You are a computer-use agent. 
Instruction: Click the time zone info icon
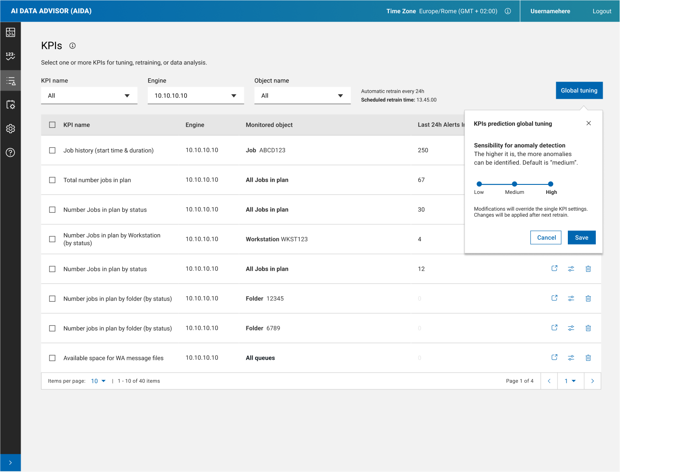click(508, 11)
